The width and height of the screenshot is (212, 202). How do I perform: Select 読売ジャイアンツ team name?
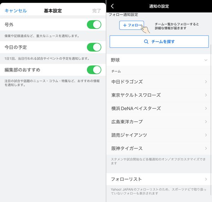[129, 135]
